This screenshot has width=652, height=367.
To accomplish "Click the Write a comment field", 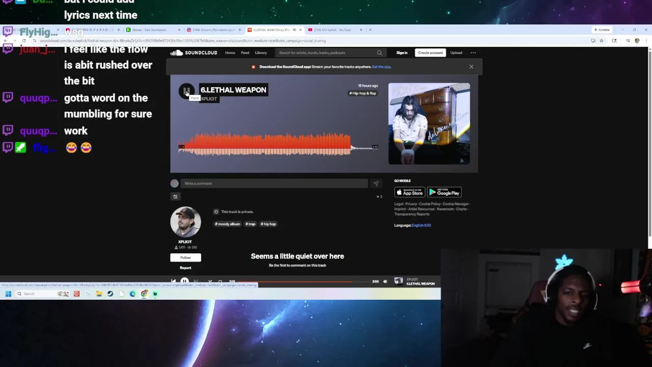I will coord(274,183).
